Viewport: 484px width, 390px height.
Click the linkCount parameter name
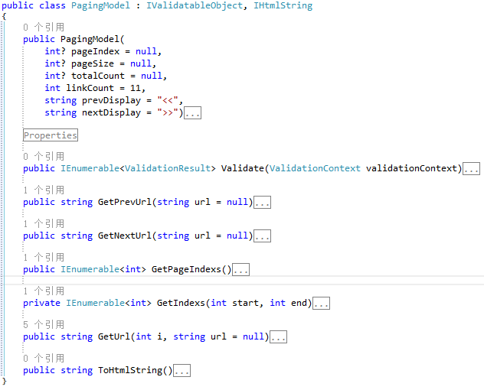click(90, 88)
